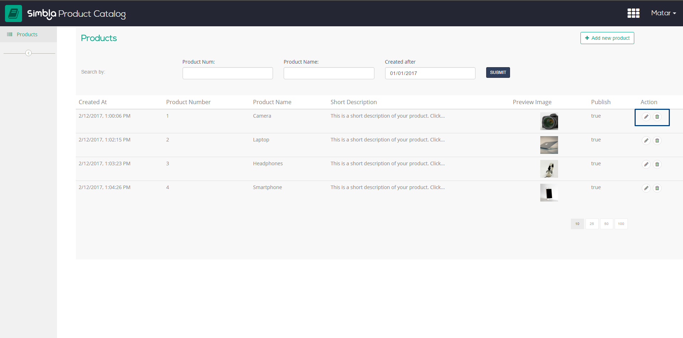Image resolution: width=683 pixels, height=338 pixels.
Task: Delete the Smartphone product with trash icon
Action: pyautogui.click(x=657, y=188)
